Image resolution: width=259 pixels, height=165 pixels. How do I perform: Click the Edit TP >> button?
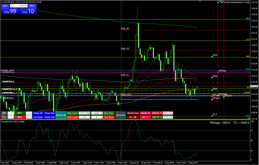[x=157, y=117]
